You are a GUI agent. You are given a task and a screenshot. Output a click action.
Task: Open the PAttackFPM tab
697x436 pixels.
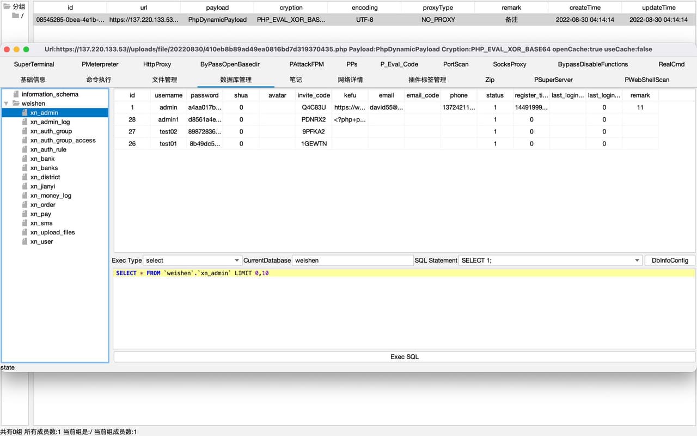click(x=307, y=64)
